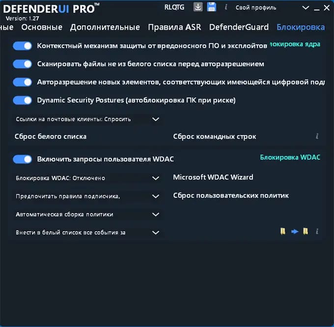Open Ссылки на почтовые клиенты dropdown
334x327 pixels.
[87, 119]
